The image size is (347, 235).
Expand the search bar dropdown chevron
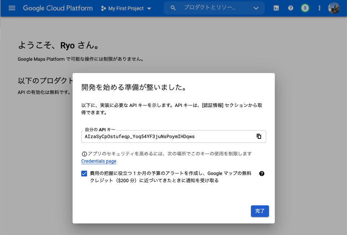256,8
